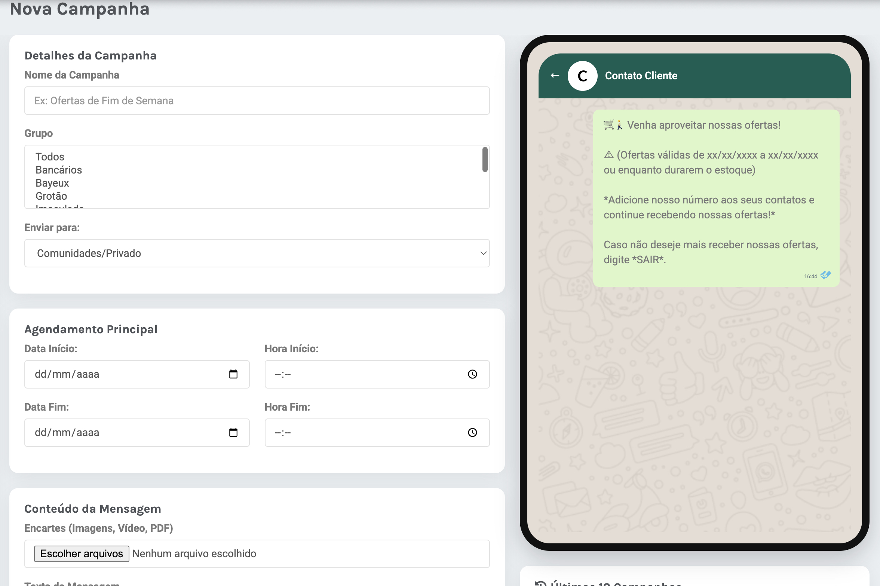
Task: Click the back arrow in the chat header
Action: pyautogui.click(x=555, y=76)
